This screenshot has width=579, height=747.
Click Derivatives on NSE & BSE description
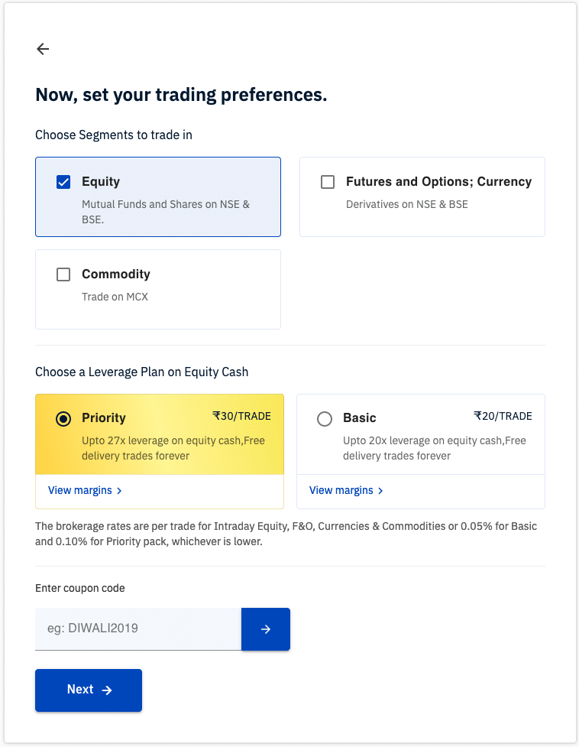[x=407, y=204]
